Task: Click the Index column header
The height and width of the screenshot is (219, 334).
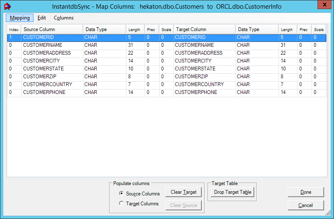Action: pyautogui.click(x=14, y=29)
